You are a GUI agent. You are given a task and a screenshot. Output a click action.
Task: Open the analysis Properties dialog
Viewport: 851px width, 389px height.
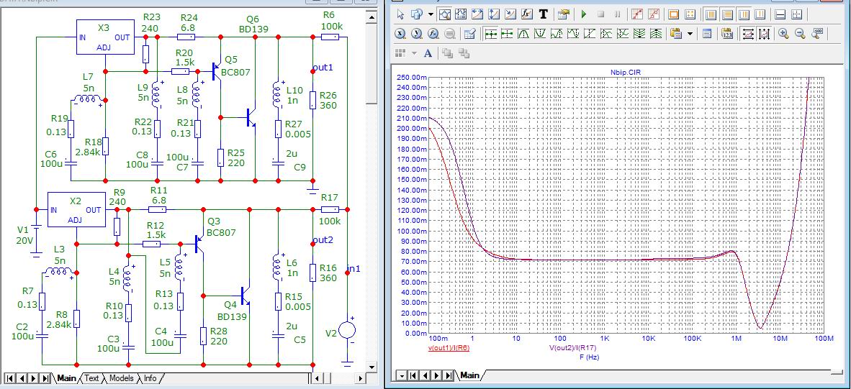tap(563, 14)
